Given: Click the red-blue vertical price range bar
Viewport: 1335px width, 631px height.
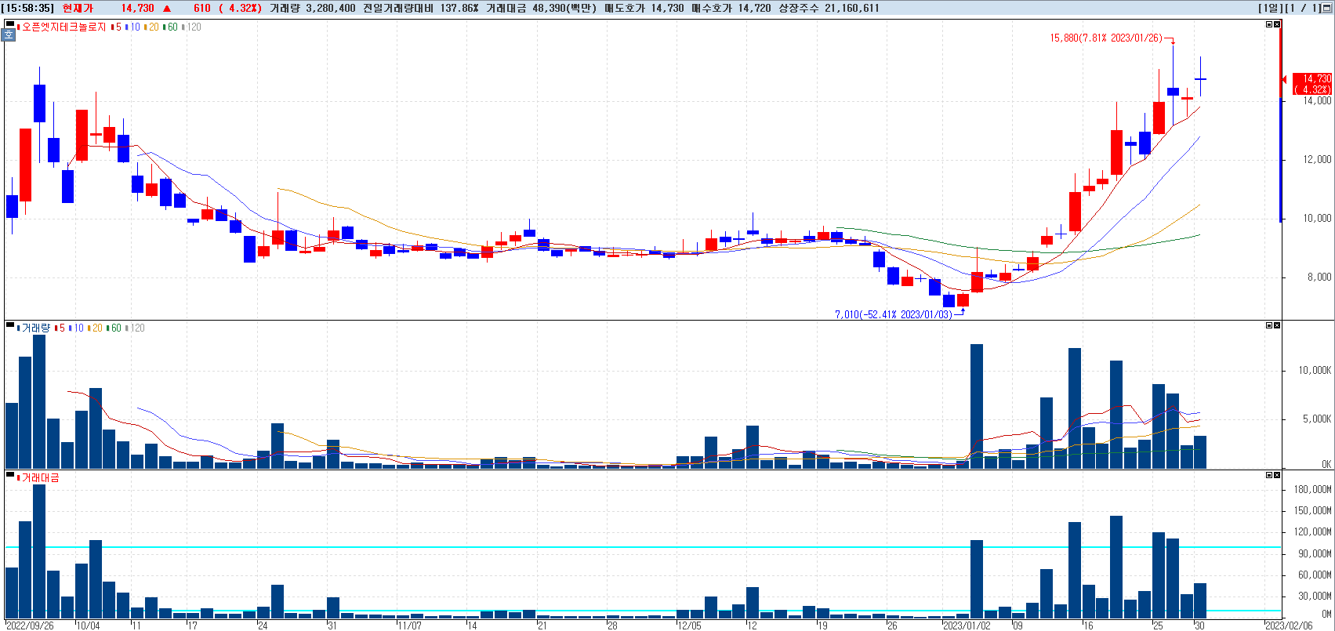Looking at the screenshot, I should [1281, 122].
